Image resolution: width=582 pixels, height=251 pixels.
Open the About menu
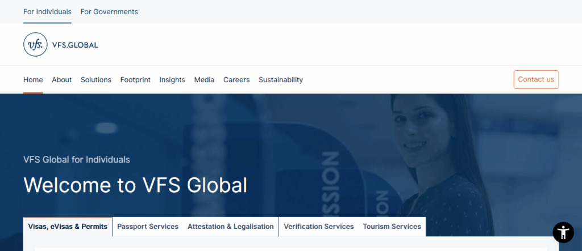coord(61,80)
